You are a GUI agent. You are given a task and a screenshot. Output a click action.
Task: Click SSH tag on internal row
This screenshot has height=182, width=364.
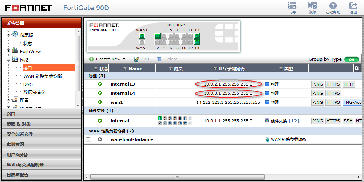pos(348,121)
